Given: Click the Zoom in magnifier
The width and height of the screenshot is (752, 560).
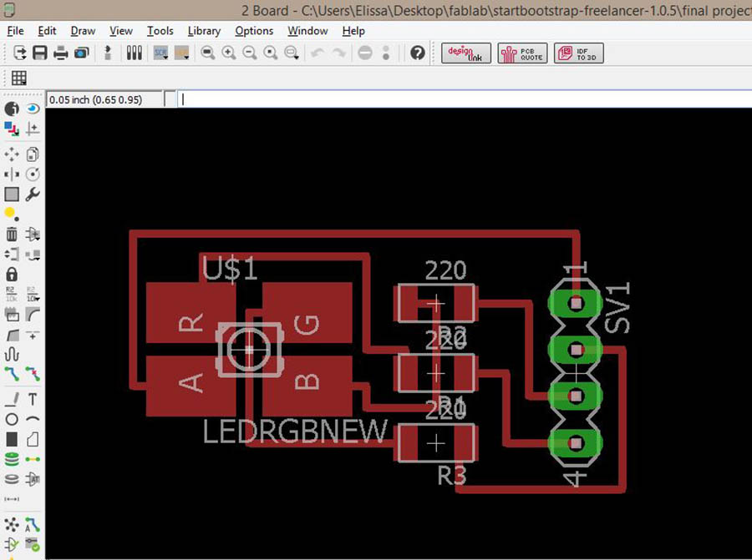Looking at the screenshot, I should click(229, 53).
